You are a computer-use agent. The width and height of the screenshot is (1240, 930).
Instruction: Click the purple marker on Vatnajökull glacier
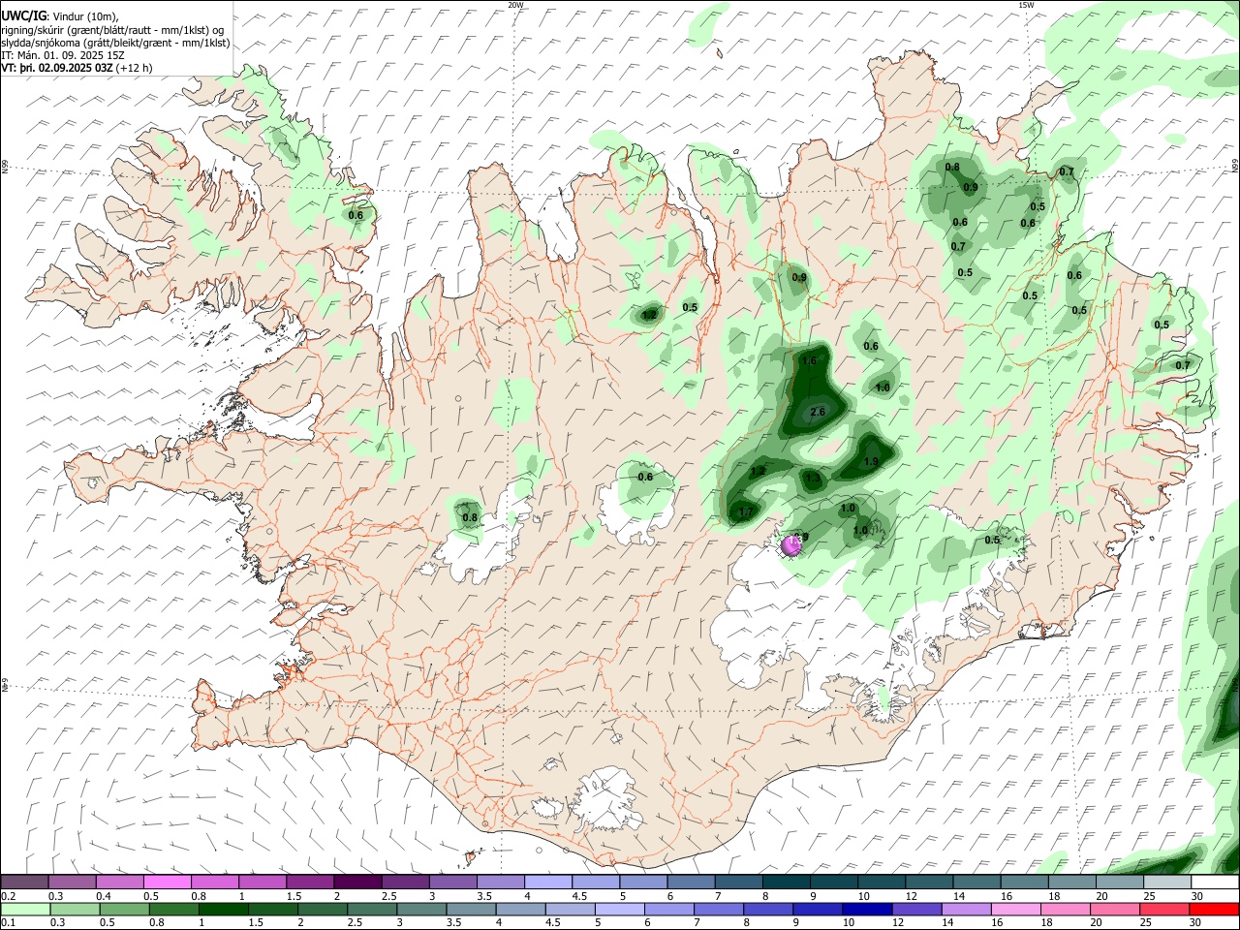coord(790,546)
